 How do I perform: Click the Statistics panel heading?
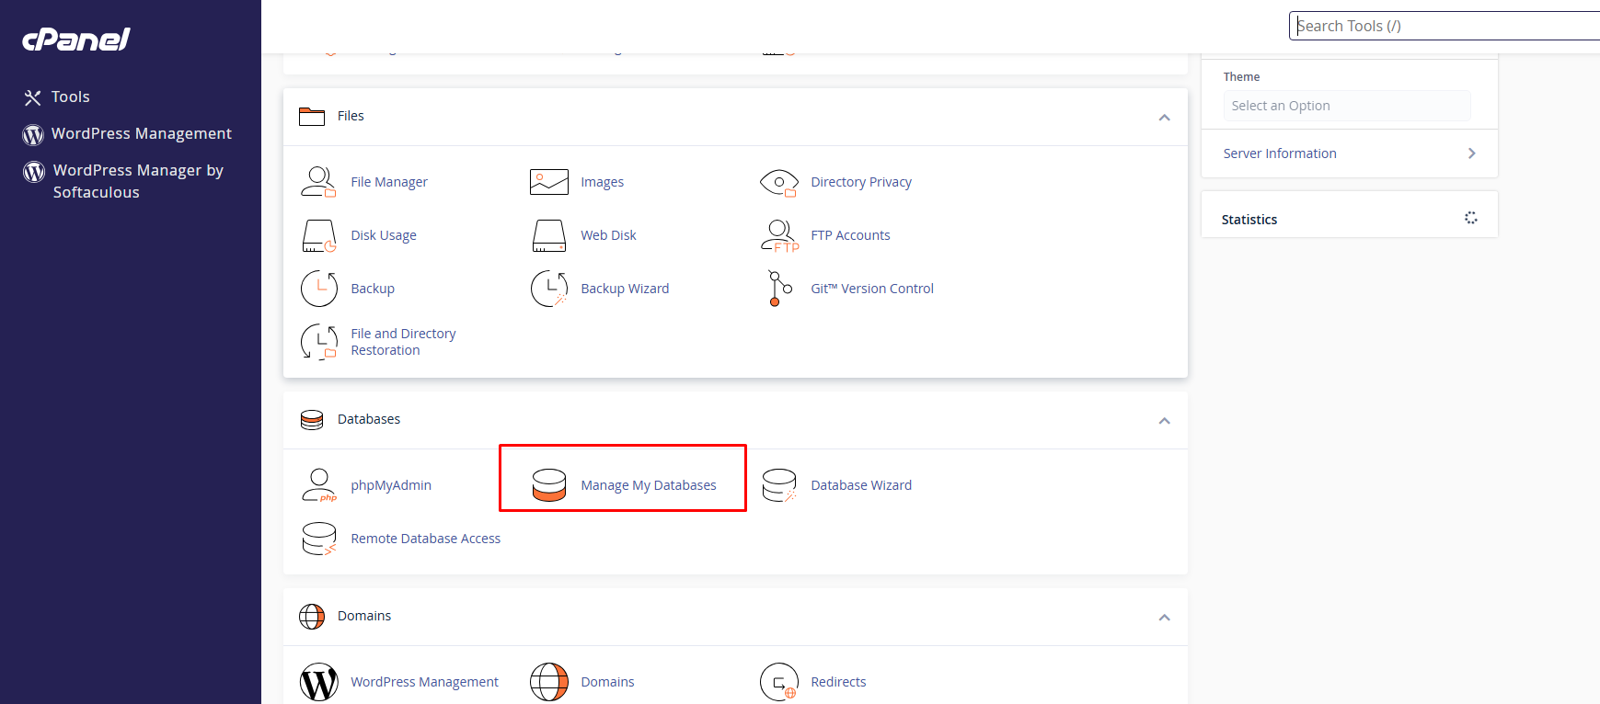(x=1249, y=220)
